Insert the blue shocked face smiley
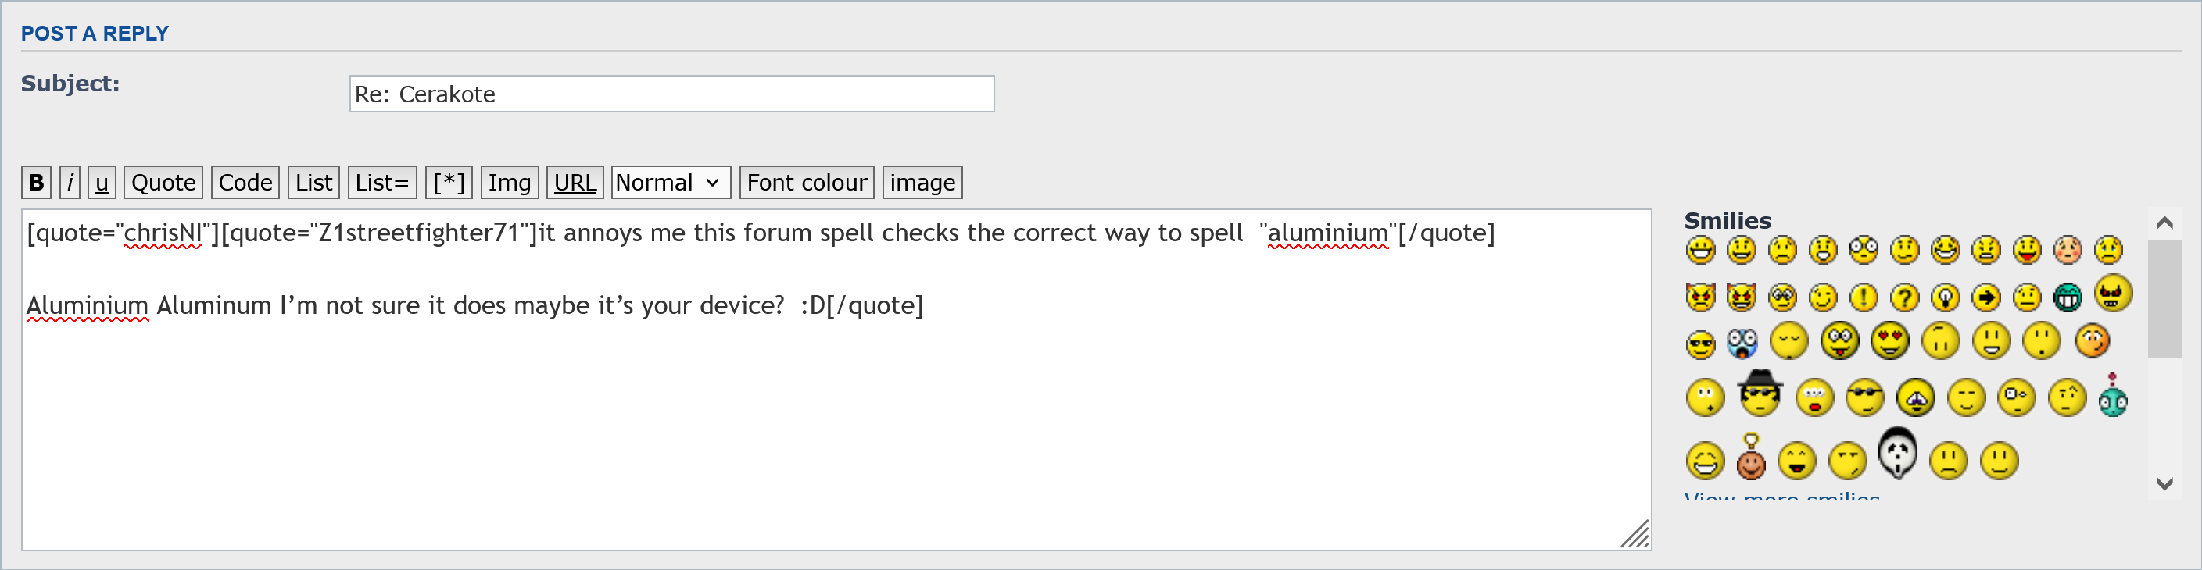The width and height of the screenshot is (2202, 570). [1742, 343]
